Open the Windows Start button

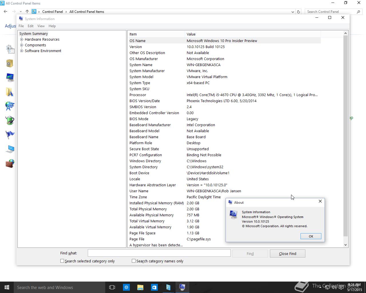pos(7,287)
